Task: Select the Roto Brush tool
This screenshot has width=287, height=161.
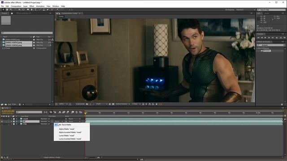Action: [x=52, y=10]
